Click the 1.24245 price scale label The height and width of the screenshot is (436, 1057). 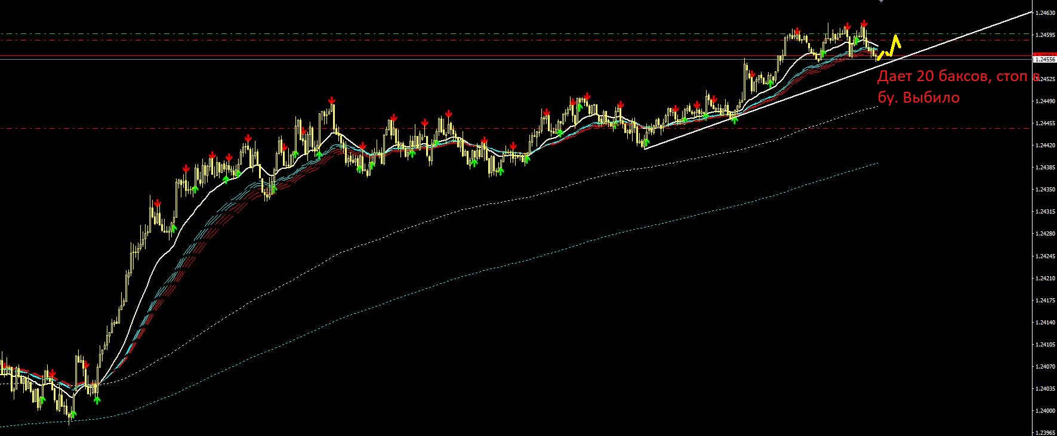(1045, 256)
